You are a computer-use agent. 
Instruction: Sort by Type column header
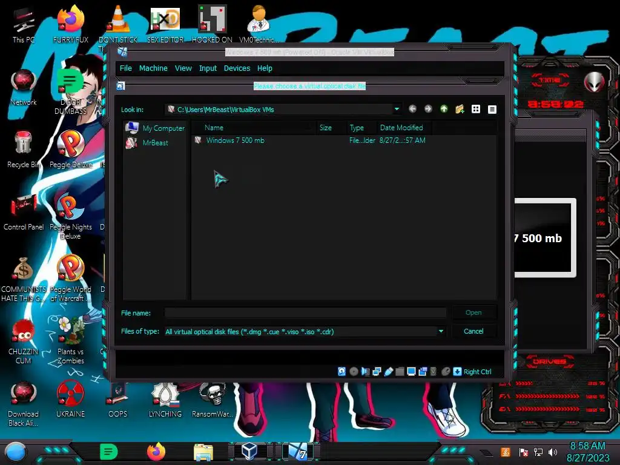tap(361, 128)
